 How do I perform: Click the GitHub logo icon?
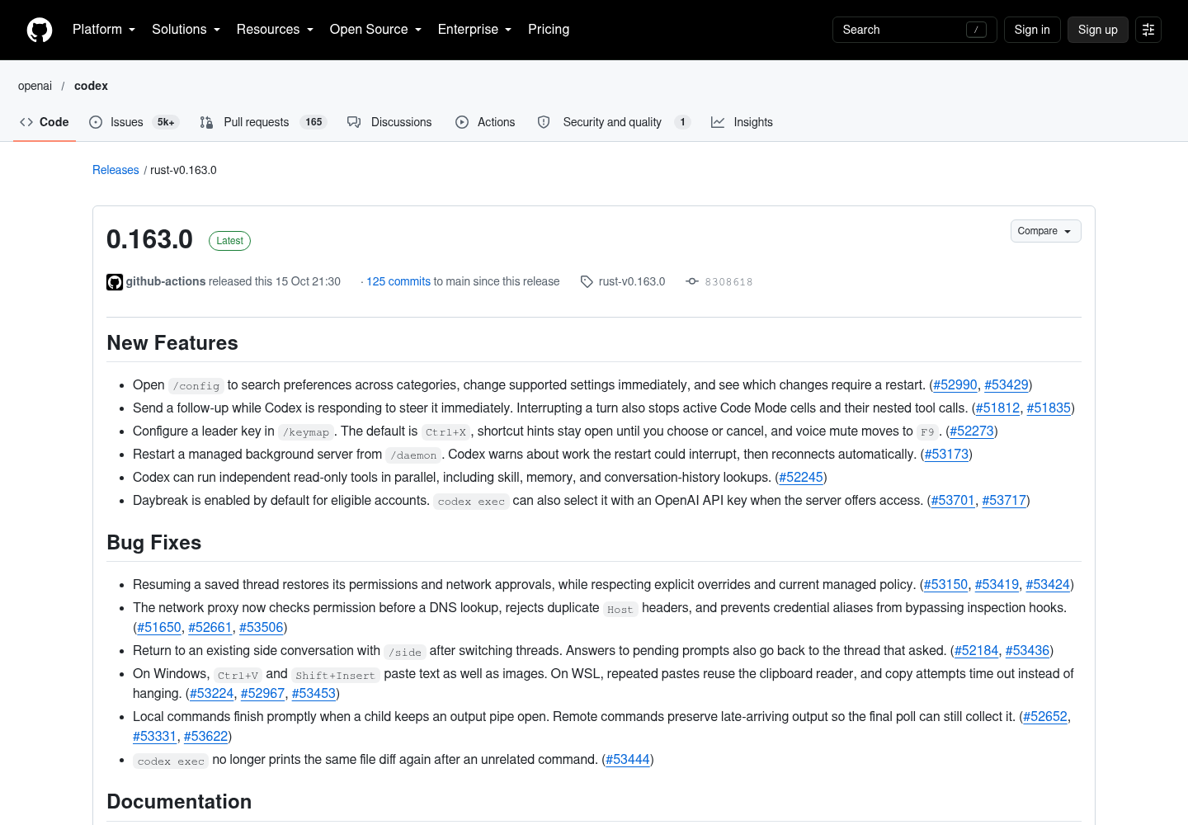(x=40, y=30)
